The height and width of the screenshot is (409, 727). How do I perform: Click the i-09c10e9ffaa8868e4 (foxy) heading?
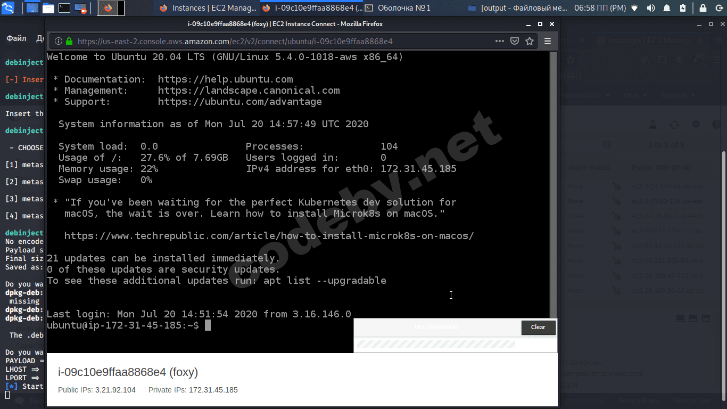(128, 372)
